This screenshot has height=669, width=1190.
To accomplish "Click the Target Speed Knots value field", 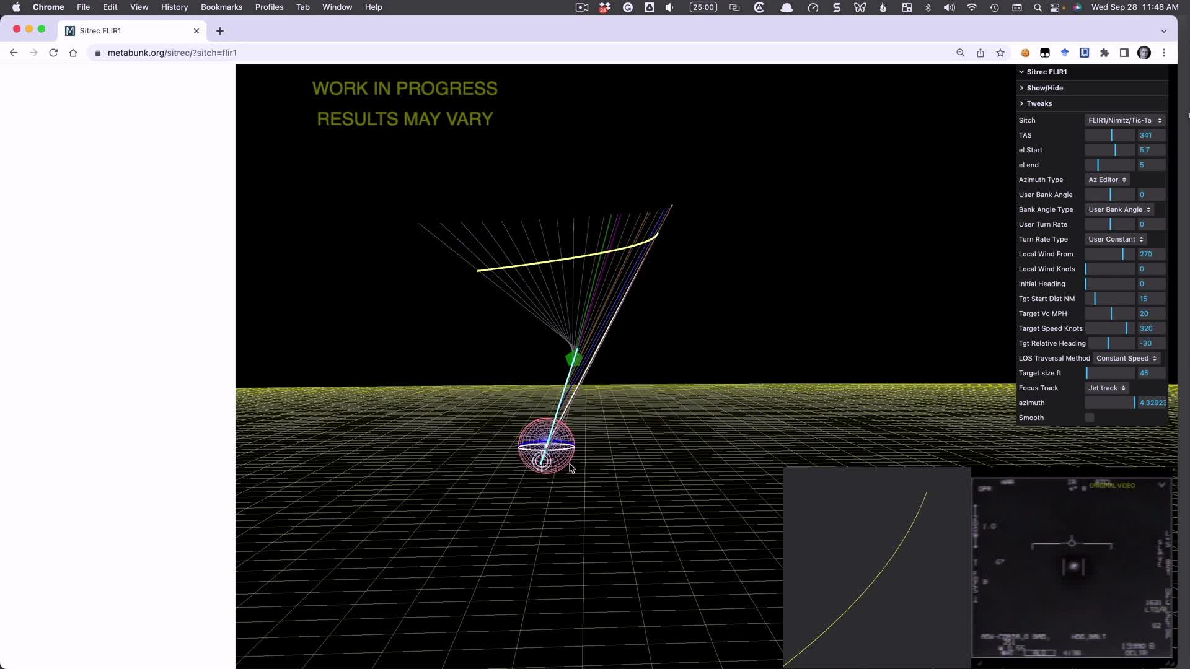I will coord(1151,328).
